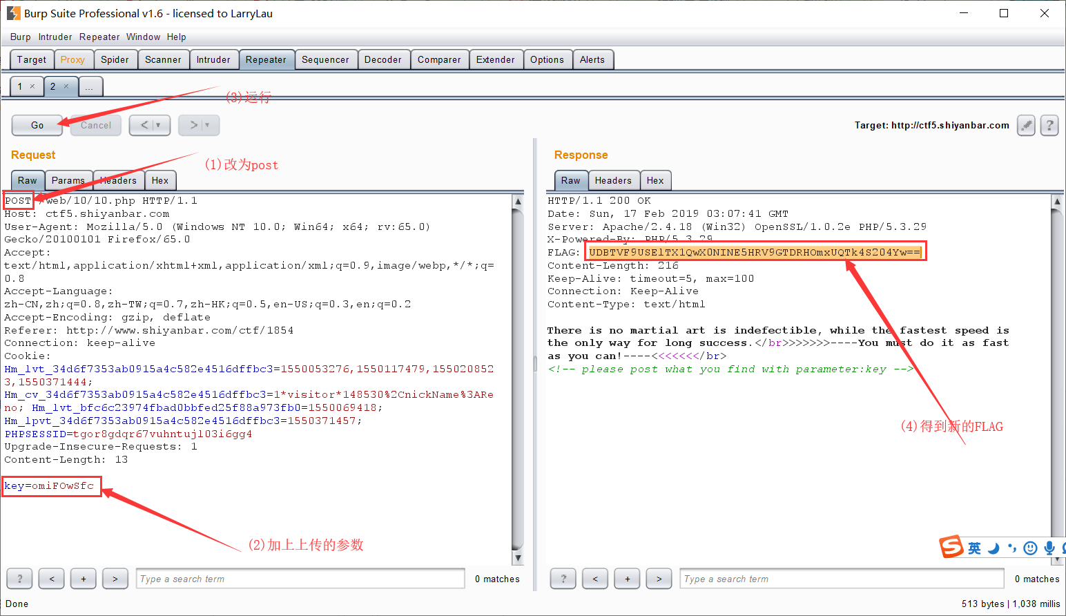Viewport: 1066px width, 616px height.
Task: Switch to the Options tab
Action: (x=547, y=59)
